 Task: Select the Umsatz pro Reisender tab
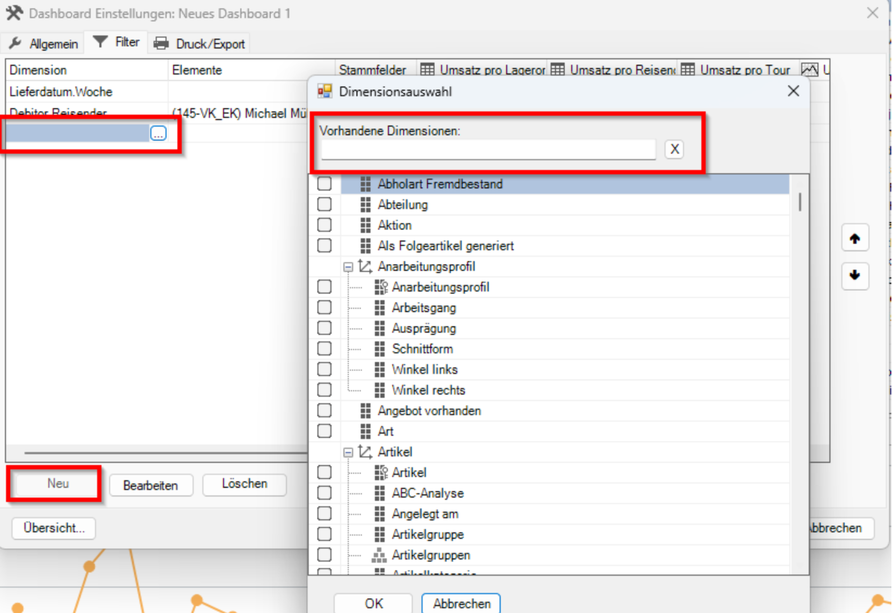pyautogui.click(x=613, y=70)
